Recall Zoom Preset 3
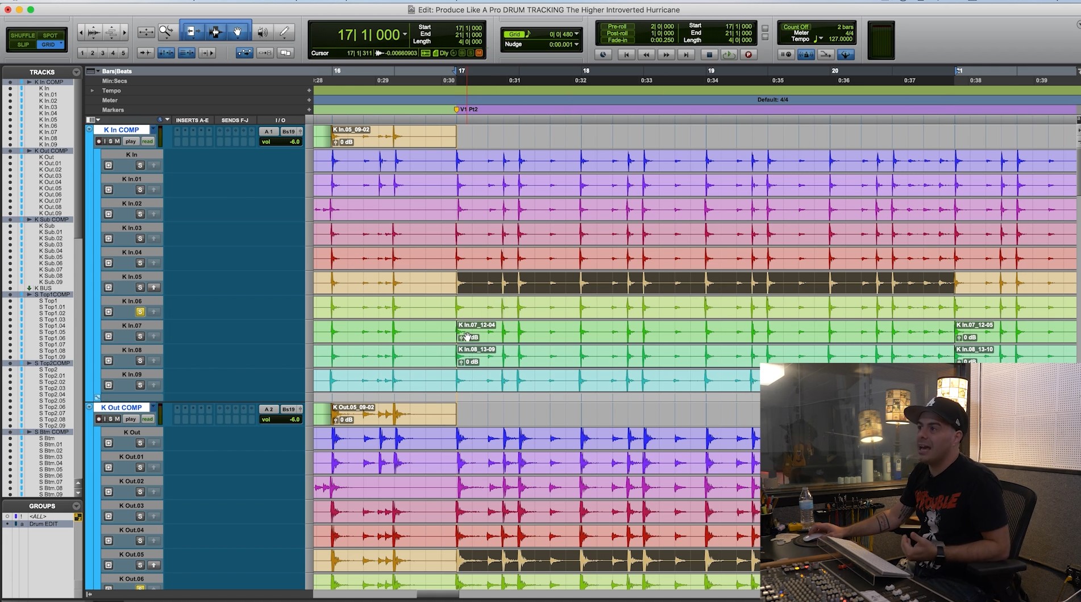Screen dimensions: 1081x602 click(x=103, y=53)
